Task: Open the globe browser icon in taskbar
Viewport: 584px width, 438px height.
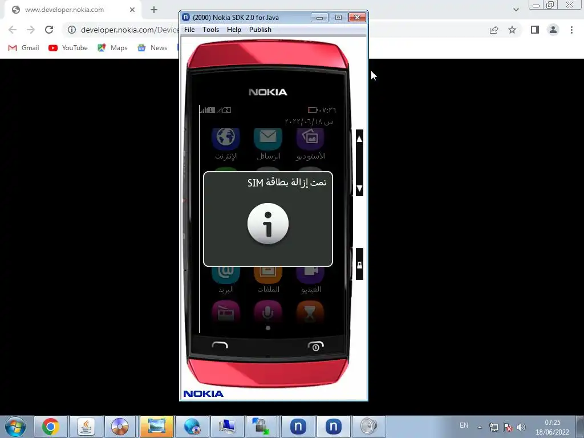Action: (x=192, y=427)
